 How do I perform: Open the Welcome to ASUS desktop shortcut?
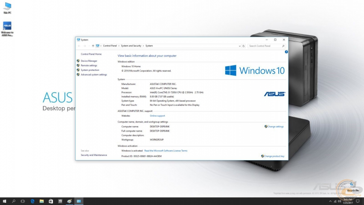[x=7, y=29]
